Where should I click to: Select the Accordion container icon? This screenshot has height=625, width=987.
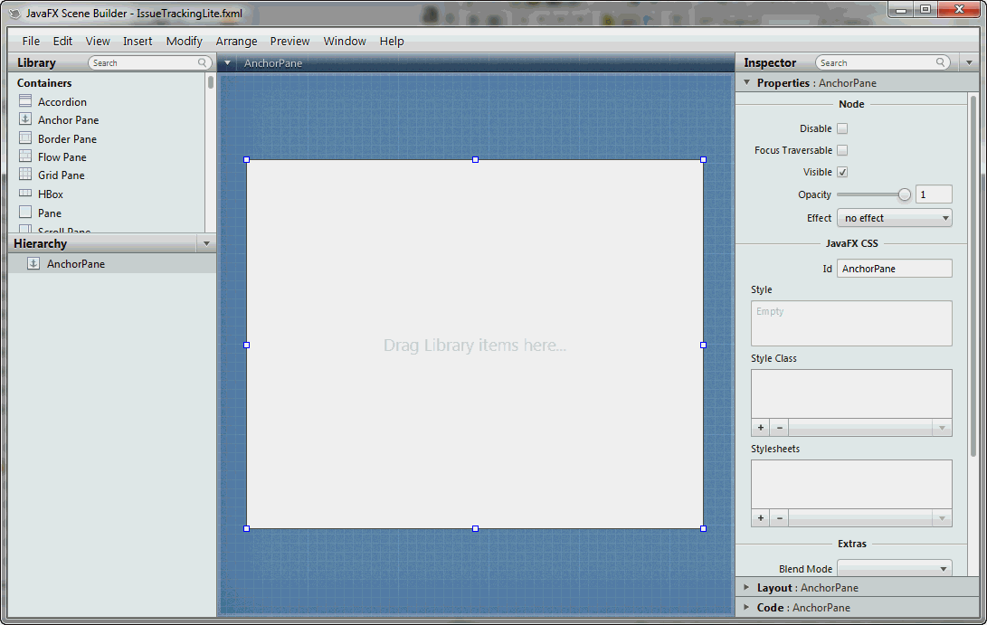pyautogui.click(x=25, y=100)
